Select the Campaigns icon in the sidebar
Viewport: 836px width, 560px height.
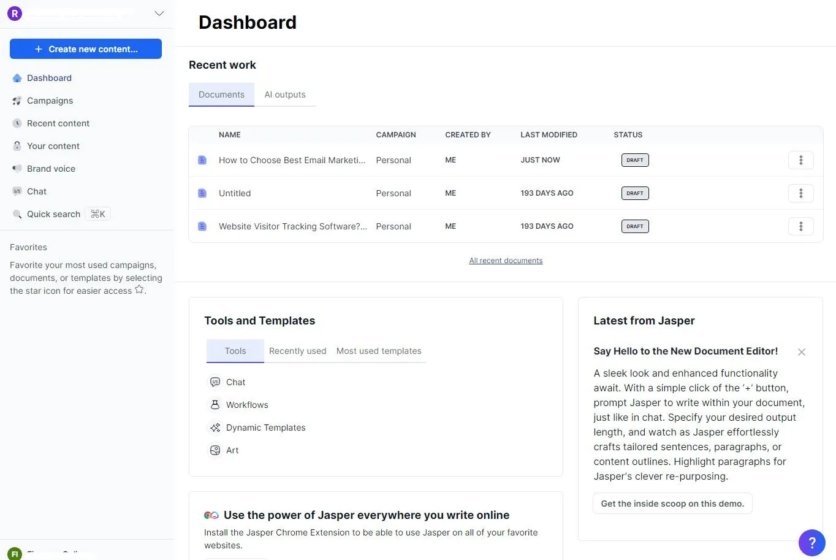point(17,101)
